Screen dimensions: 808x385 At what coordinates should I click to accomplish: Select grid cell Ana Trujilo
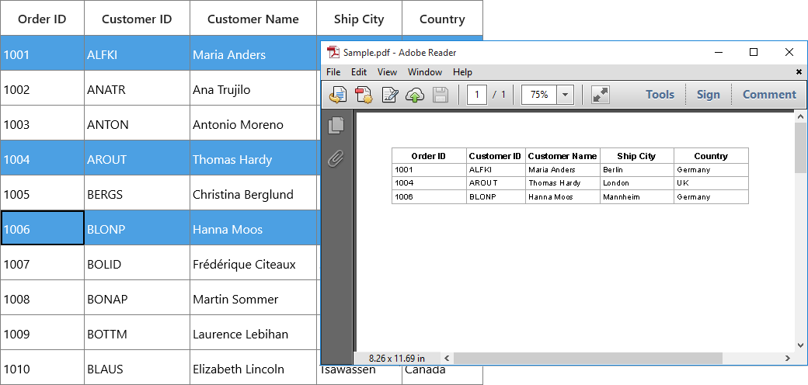coord(253,88)
